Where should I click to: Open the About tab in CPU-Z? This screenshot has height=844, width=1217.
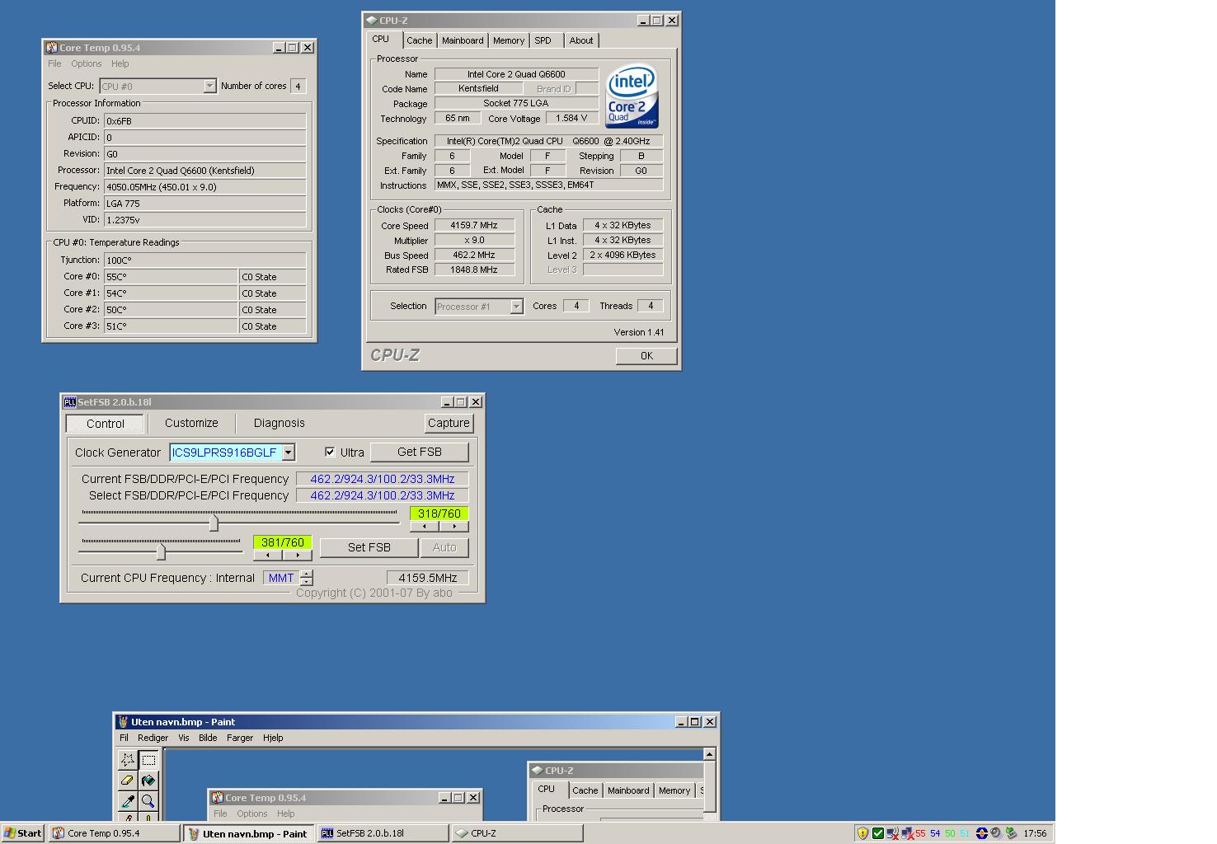point(581,40)
